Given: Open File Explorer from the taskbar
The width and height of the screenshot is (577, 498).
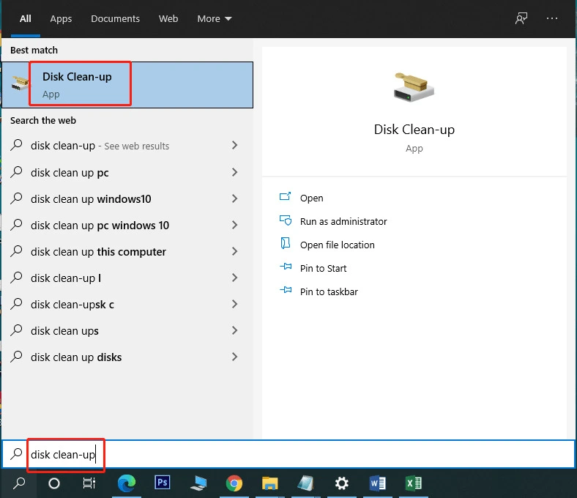Looking at the screenshot, I should 269,483.
